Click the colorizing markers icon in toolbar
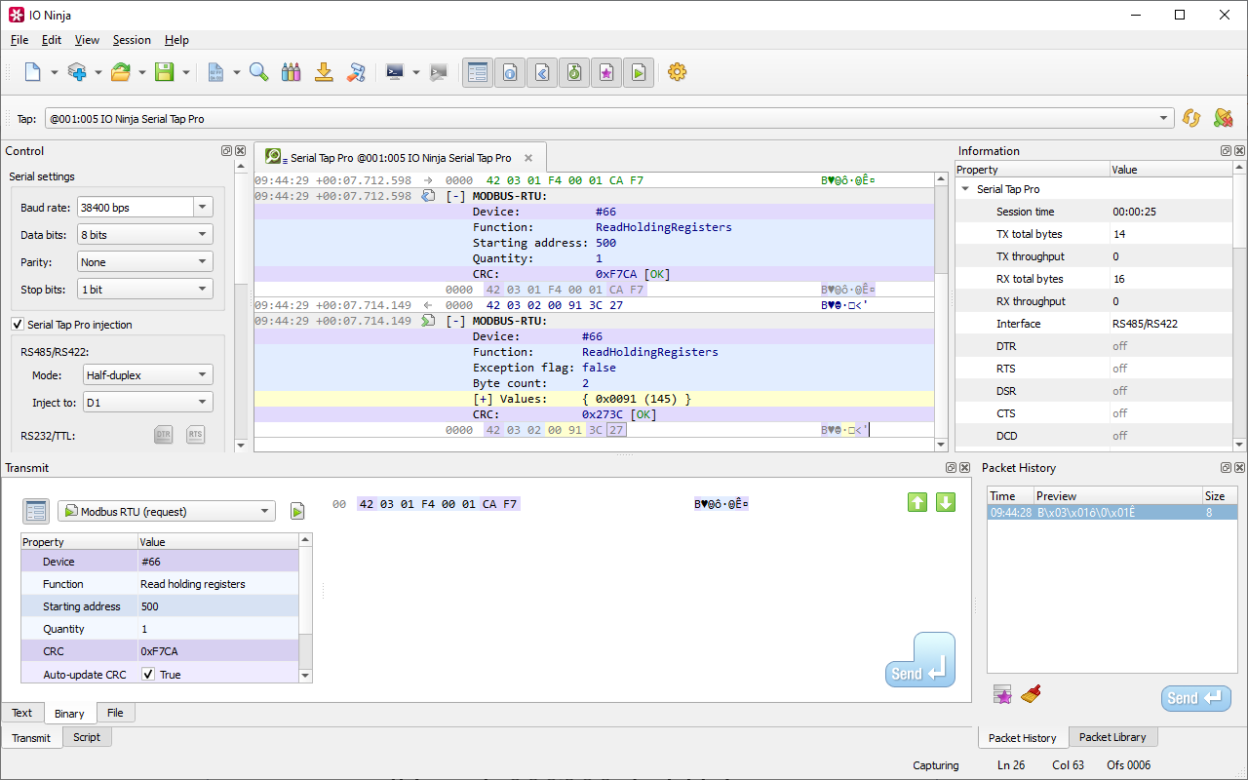Image resolution: width=1248 pixels, height=780 pixels. pyautogui.click(x=291, y=72)
